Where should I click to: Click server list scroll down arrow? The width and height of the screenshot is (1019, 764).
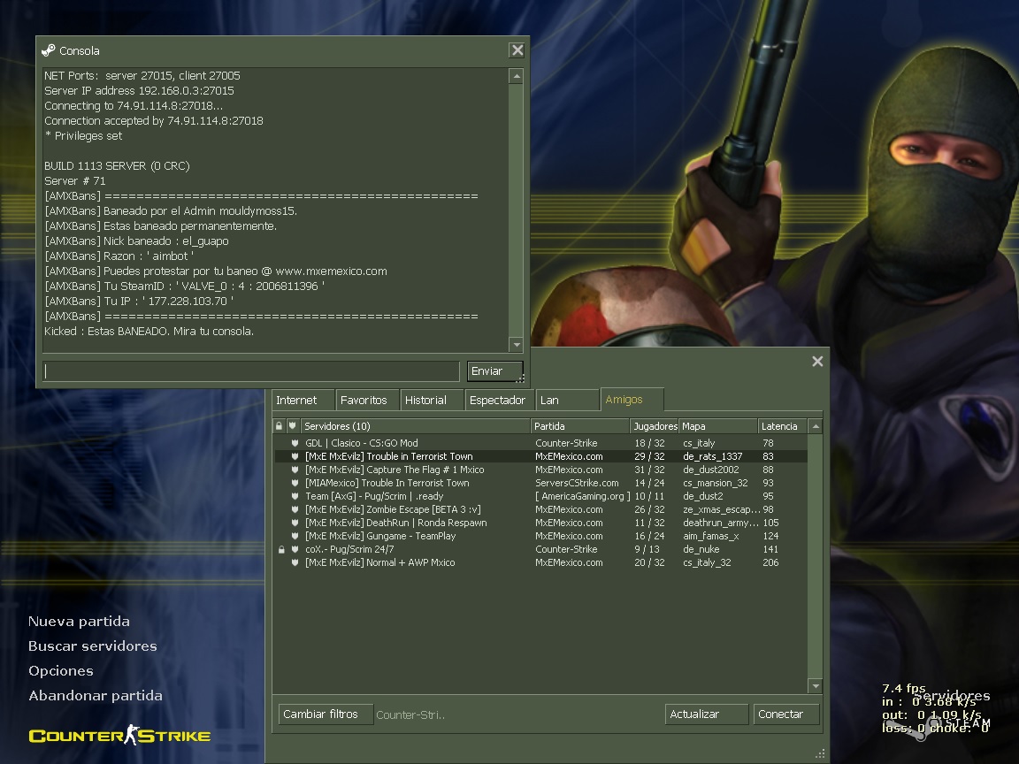click(816, 686)
